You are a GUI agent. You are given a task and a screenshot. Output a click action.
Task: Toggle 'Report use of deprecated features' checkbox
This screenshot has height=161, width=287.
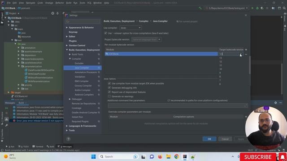pyautogui.click(x=109, y=92)
